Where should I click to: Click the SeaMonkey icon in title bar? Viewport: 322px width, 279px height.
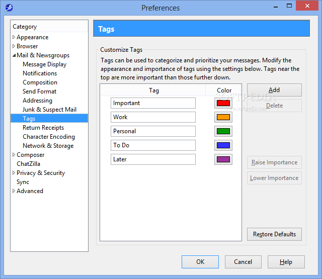click(x=9, y=8)
